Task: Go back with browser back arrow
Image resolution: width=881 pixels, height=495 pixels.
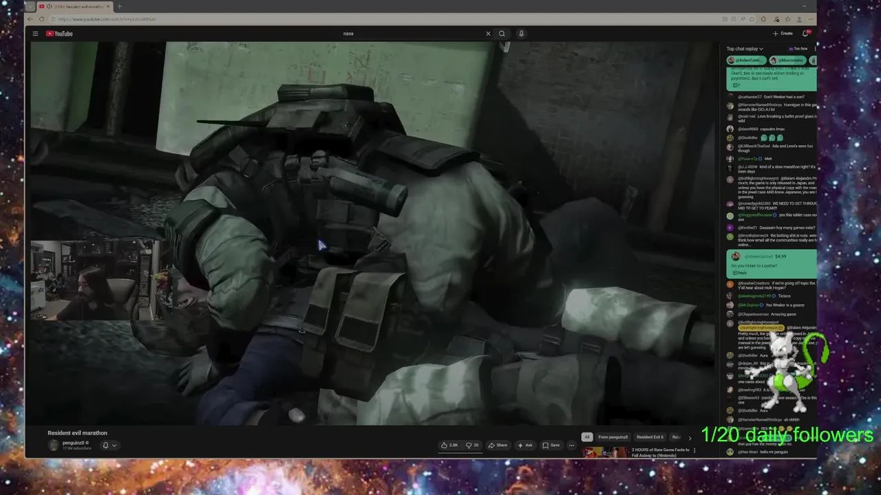Action: click(x=31, y=19)
